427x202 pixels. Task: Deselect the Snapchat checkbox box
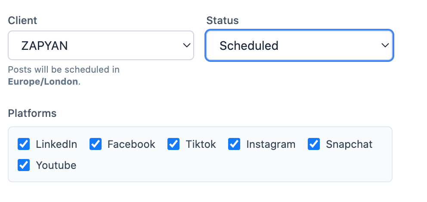tap(314, 144)
